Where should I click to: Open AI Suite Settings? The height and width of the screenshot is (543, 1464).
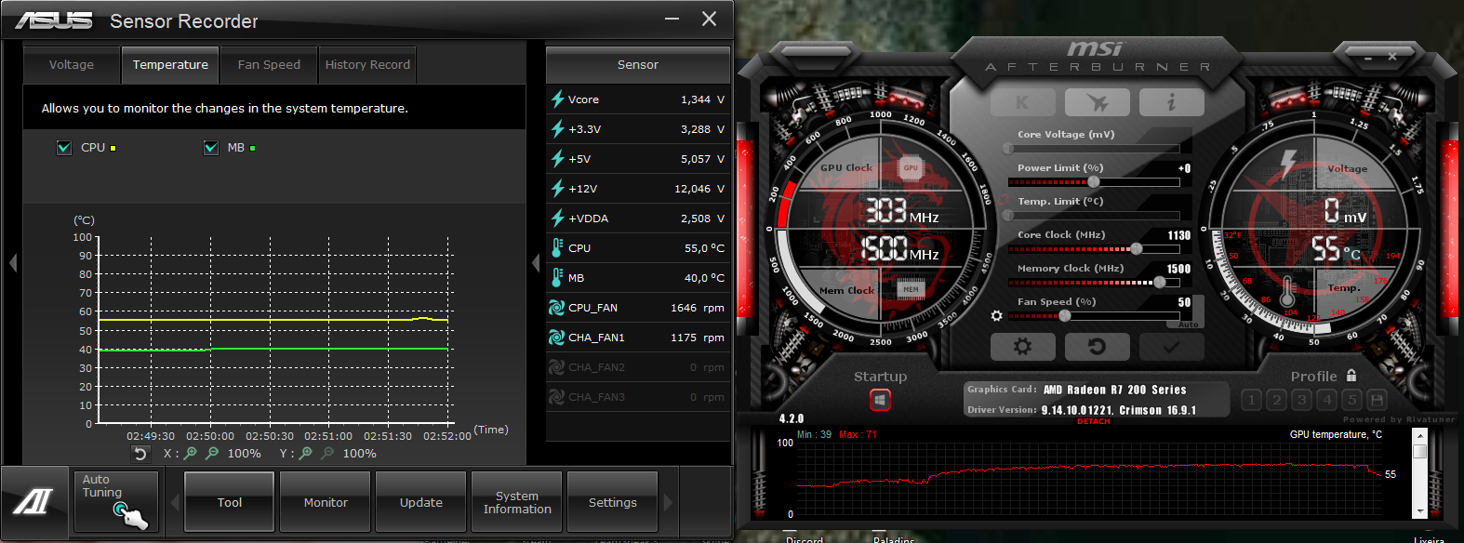click(613, 502)
